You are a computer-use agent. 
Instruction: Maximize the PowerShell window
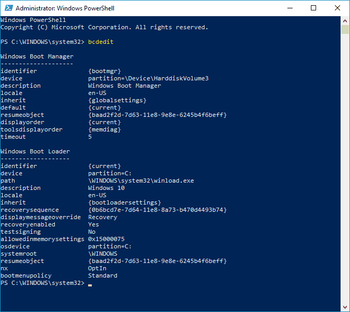313,8
